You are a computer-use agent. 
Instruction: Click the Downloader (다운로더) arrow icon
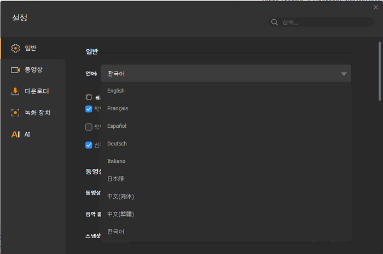(x=15, y=91)
